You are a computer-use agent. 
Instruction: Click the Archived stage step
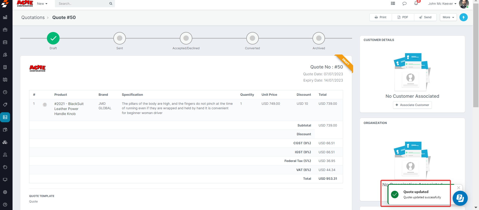point(318,38)
